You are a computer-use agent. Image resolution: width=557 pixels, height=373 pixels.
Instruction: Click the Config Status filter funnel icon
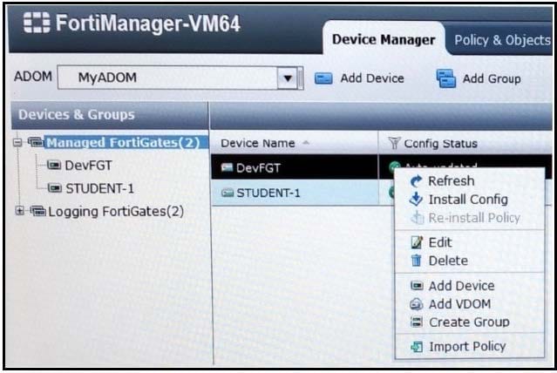pyautogui.click(x=394, y=143)
